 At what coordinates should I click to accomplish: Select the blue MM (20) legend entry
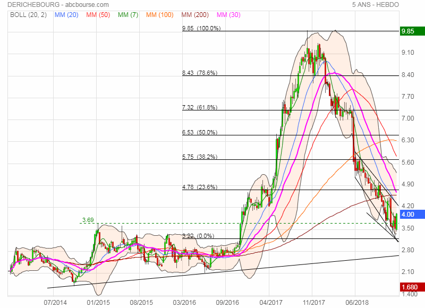(66, 15)
